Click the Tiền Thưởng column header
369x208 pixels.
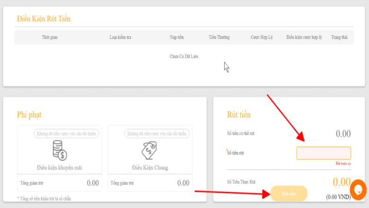[219, 37]
